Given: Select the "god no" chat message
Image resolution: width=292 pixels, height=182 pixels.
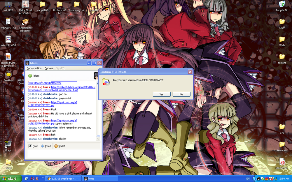Looking at the screenshot, I should coord(62,94).
